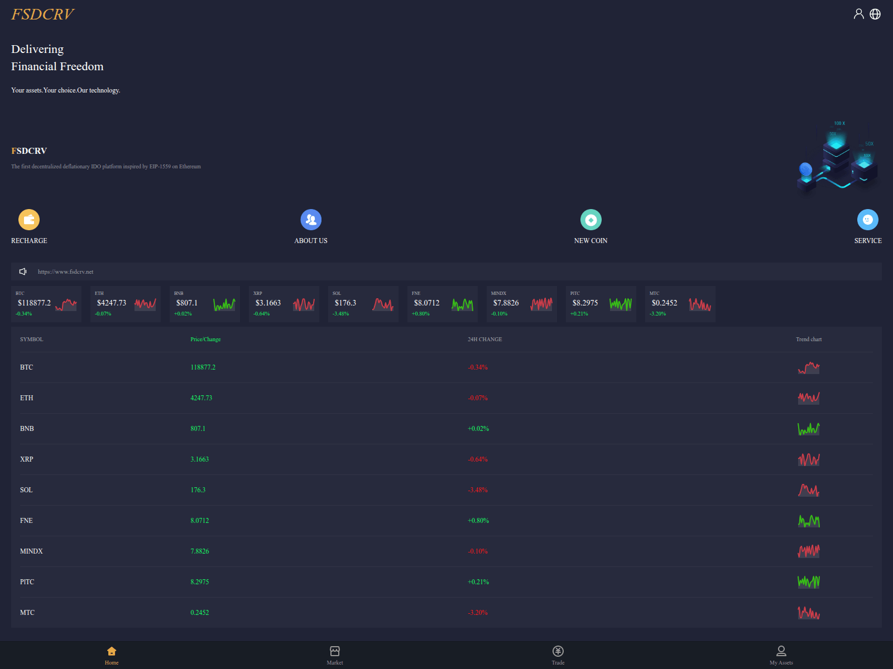This screenshot has height=669, width=893.
Task: Open the globe language selector
Action: [x=875, y=14]
